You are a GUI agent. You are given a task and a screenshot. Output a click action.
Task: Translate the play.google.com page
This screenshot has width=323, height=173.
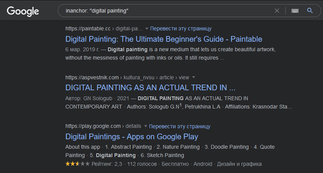(180, 126)
